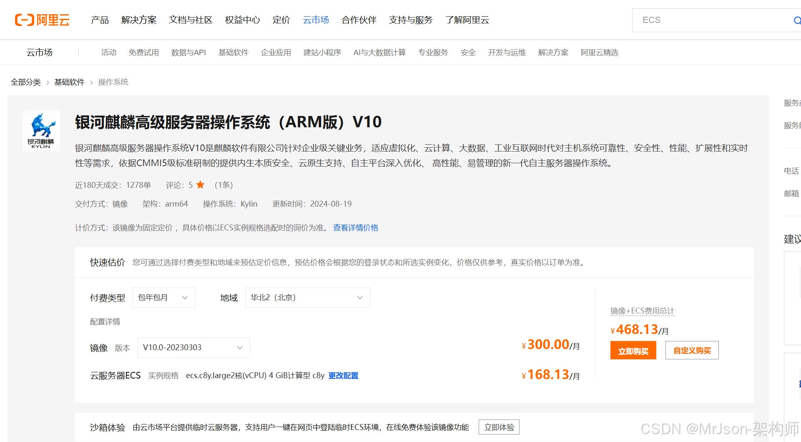Go to the 数据与API marketplace tab
Image resolution: width=801 pixels, height=442 pixels.
188,53
